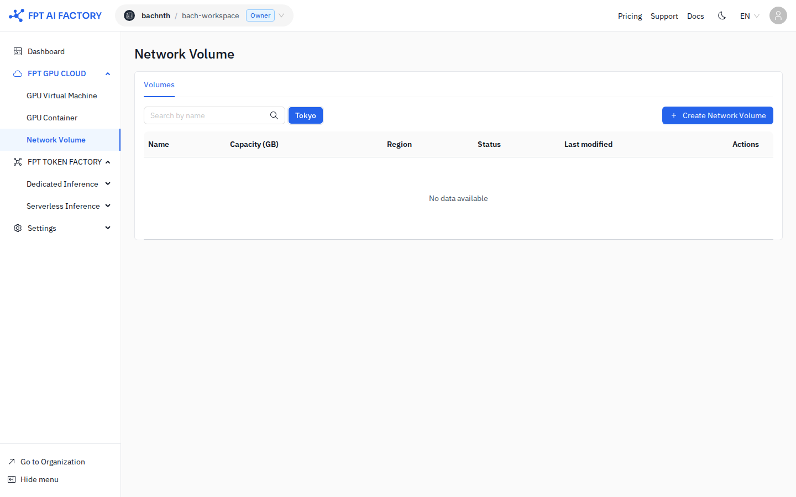This screenshot has height=497, width=796.
Task: Switch to the Volumes tab
Action: click(159, 84)
